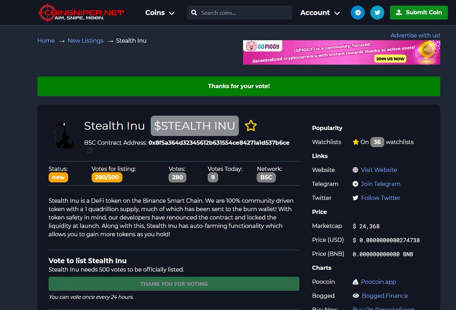Click into the Search coins field
The image size is (456, 310).
click(239, 13)
